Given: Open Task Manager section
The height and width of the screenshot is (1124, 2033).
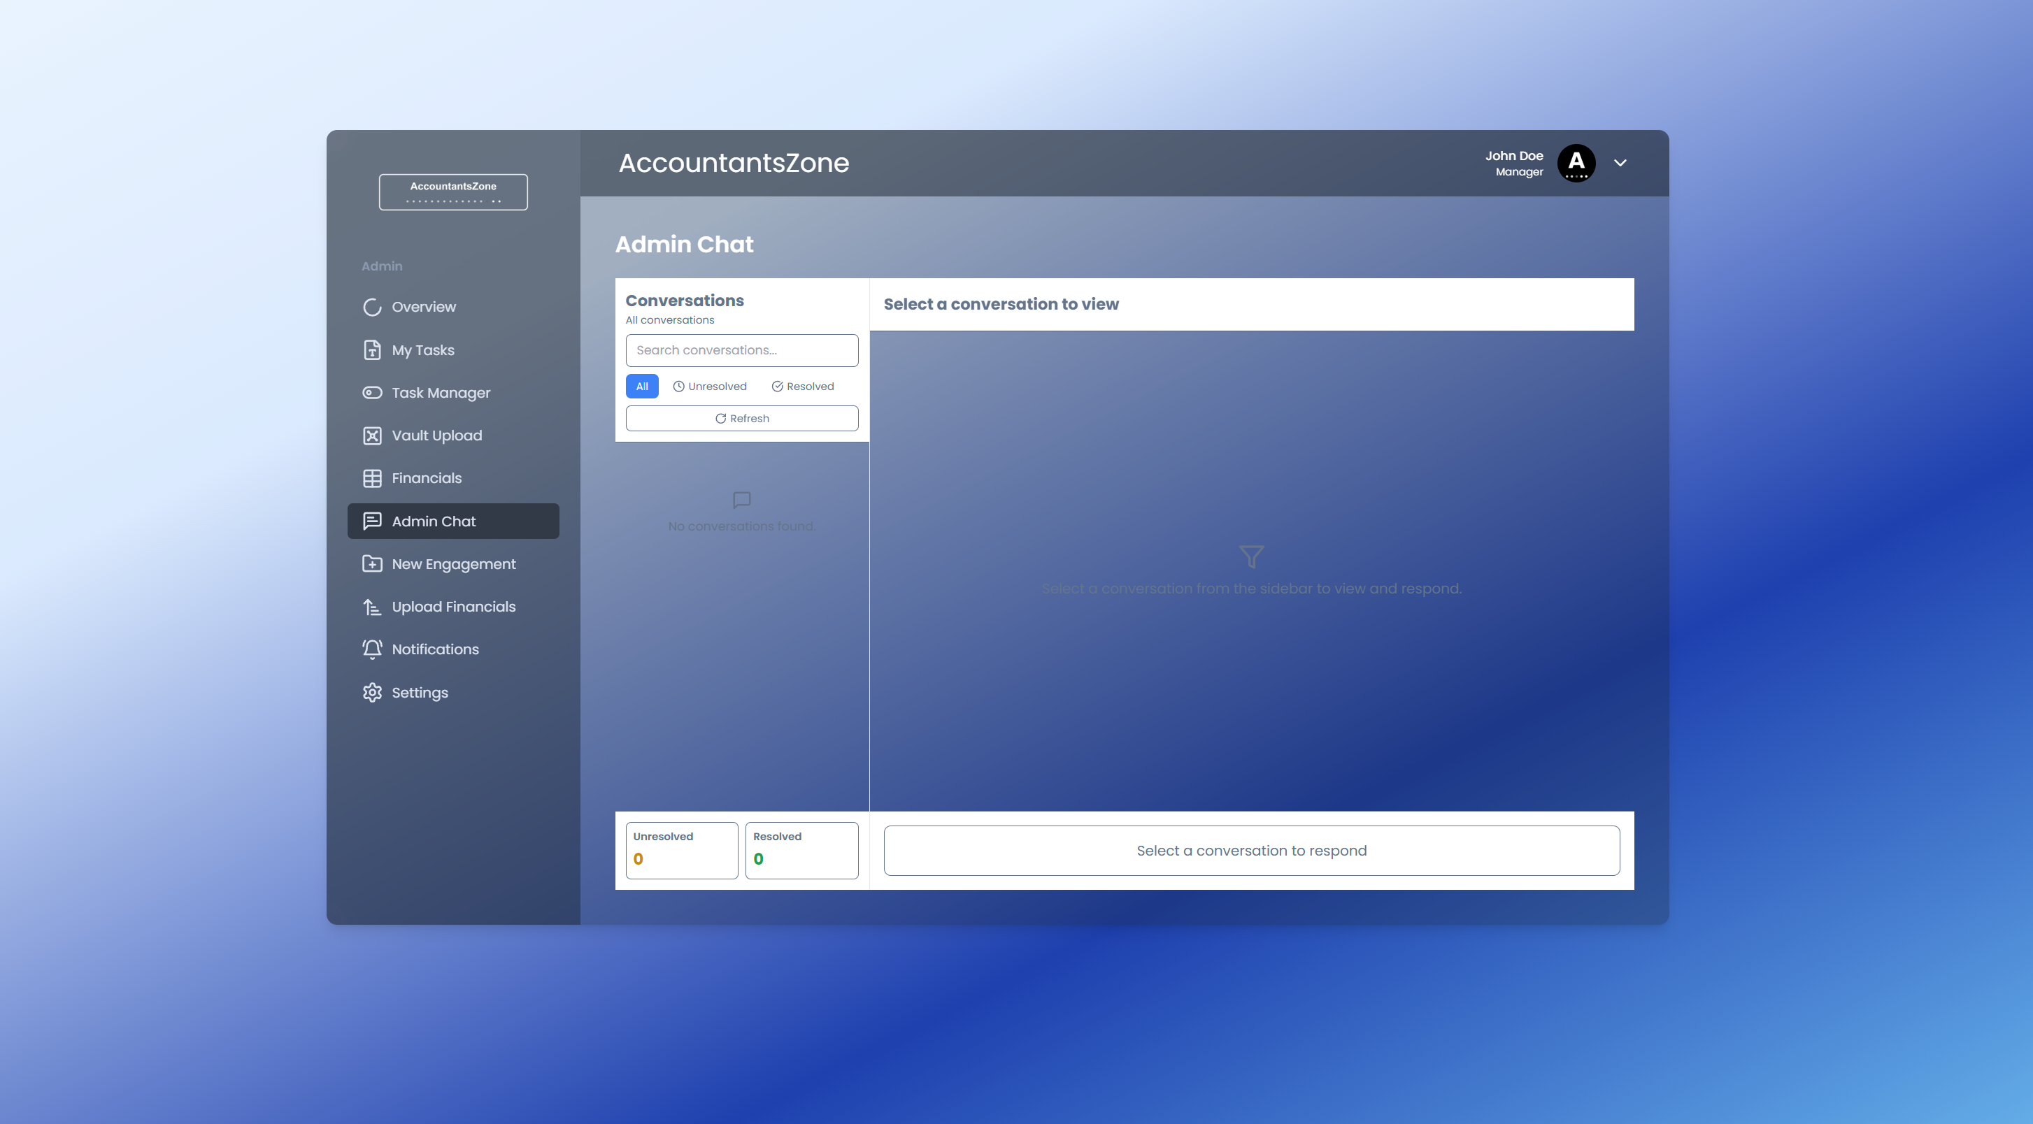Looking at the screenshot, I should (x=453, y=393).
